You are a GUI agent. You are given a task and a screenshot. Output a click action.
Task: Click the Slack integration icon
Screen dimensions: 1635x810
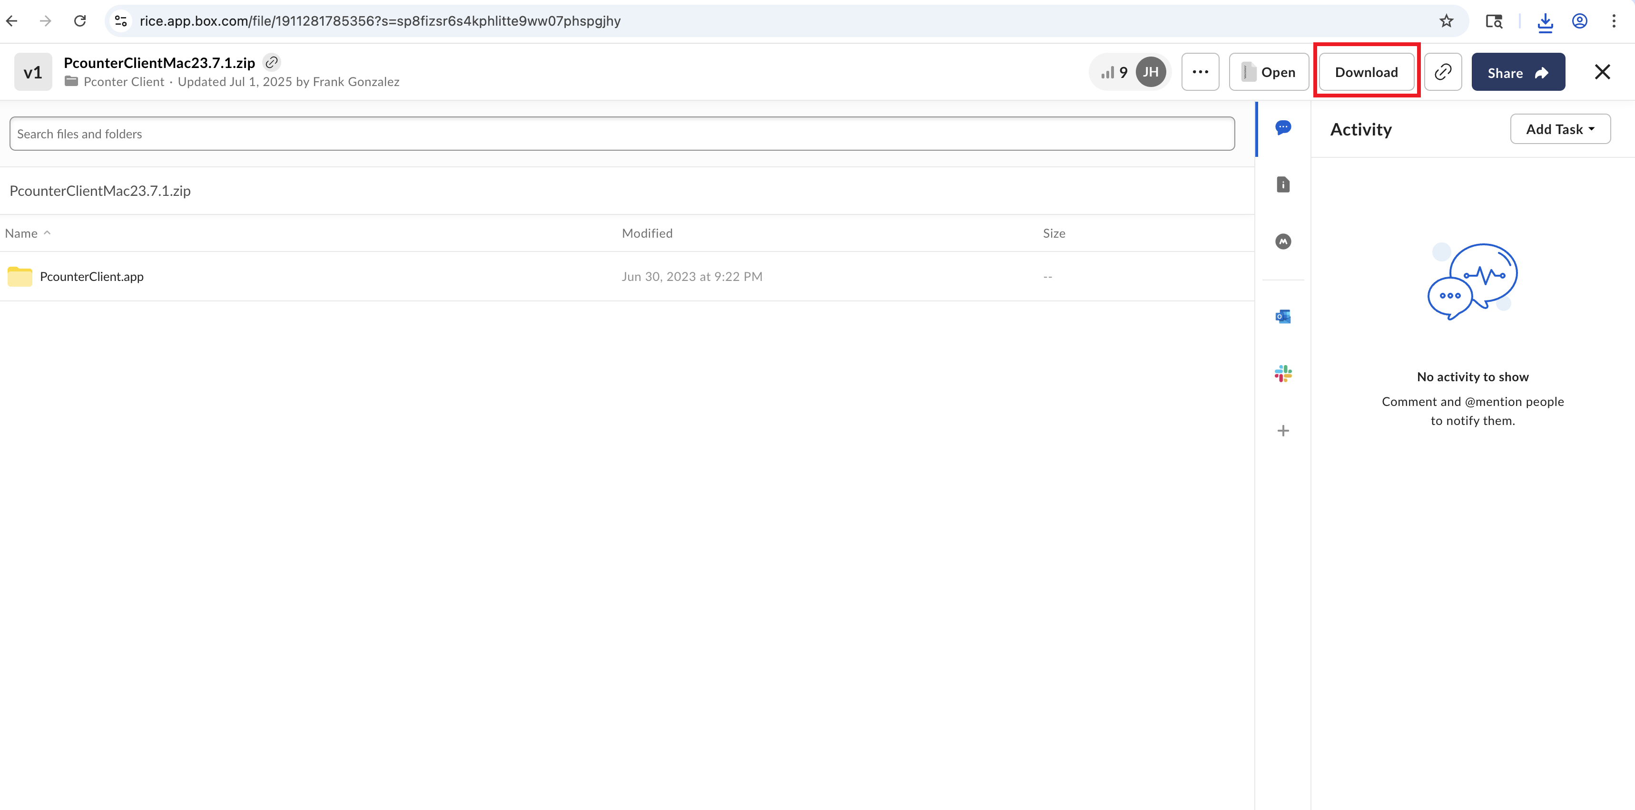click(x=1283, y=373)
